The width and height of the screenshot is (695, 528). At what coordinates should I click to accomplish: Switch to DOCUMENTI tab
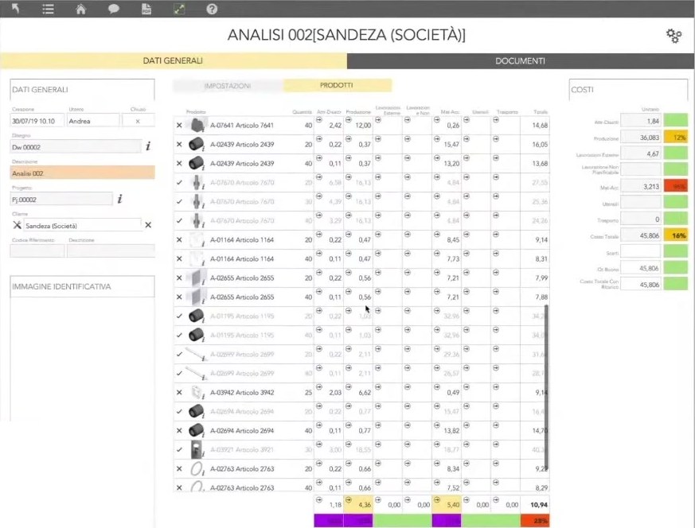[x=521, y=60]
